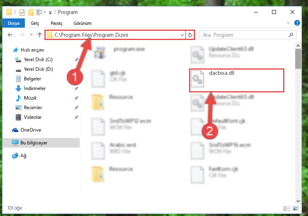
Task: Select İndirmeler in quick access
Action: pyautogui.click(x=35, y=88)
